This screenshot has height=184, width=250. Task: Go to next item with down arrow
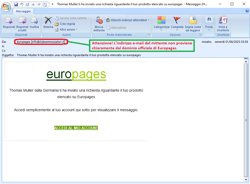tap(39, 4)
